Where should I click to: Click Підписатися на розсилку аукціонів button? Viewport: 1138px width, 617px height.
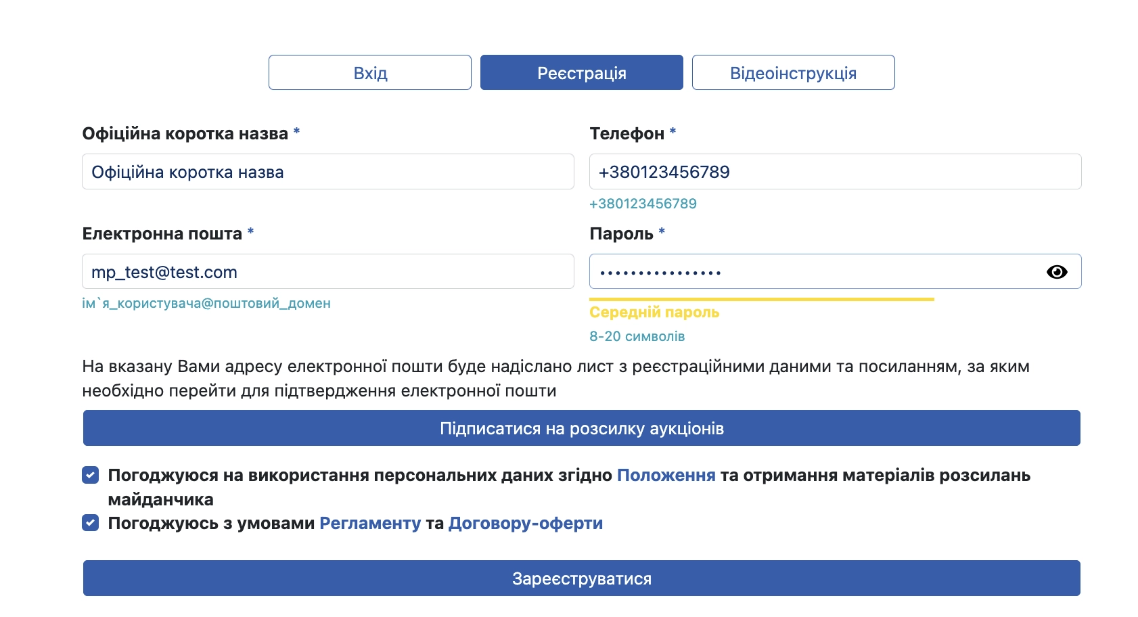tap(582, 428)
